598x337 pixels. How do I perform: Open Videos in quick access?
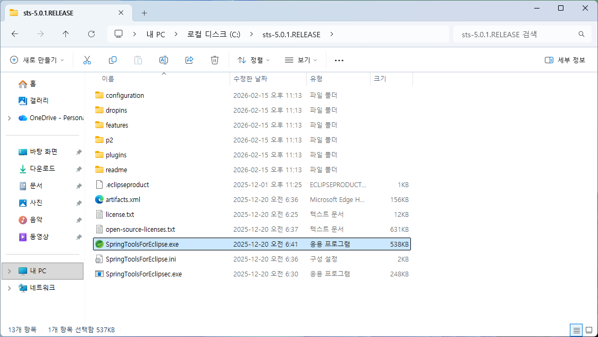33,237
